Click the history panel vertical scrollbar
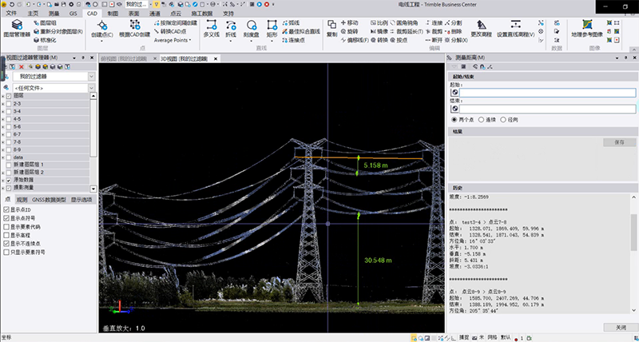639x342 pixels. (x=634, y=233)
